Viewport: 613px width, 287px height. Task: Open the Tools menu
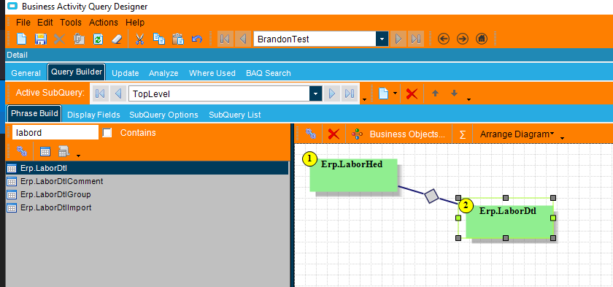point(71,23)
